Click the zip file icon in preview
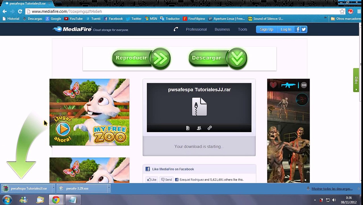 pyautogui.click(x=199, y=106)
